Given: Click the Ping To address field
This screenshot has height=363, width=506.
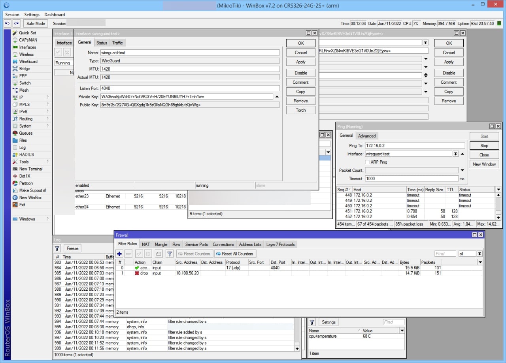Looking at the screenshot, I should coord(415,146).
